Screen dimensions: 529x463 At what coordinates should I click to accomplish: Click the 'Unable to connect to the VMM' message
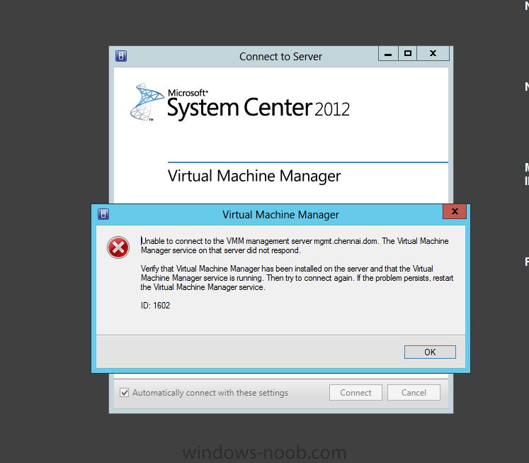[x=295, y=245]
